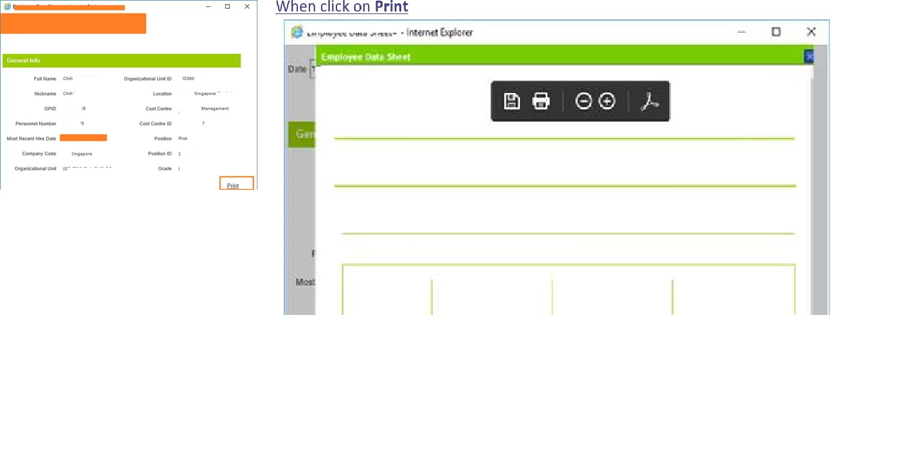Click the When click on Print heading
The width and height of the screenshot is (902, 449).
coord(342,7)
